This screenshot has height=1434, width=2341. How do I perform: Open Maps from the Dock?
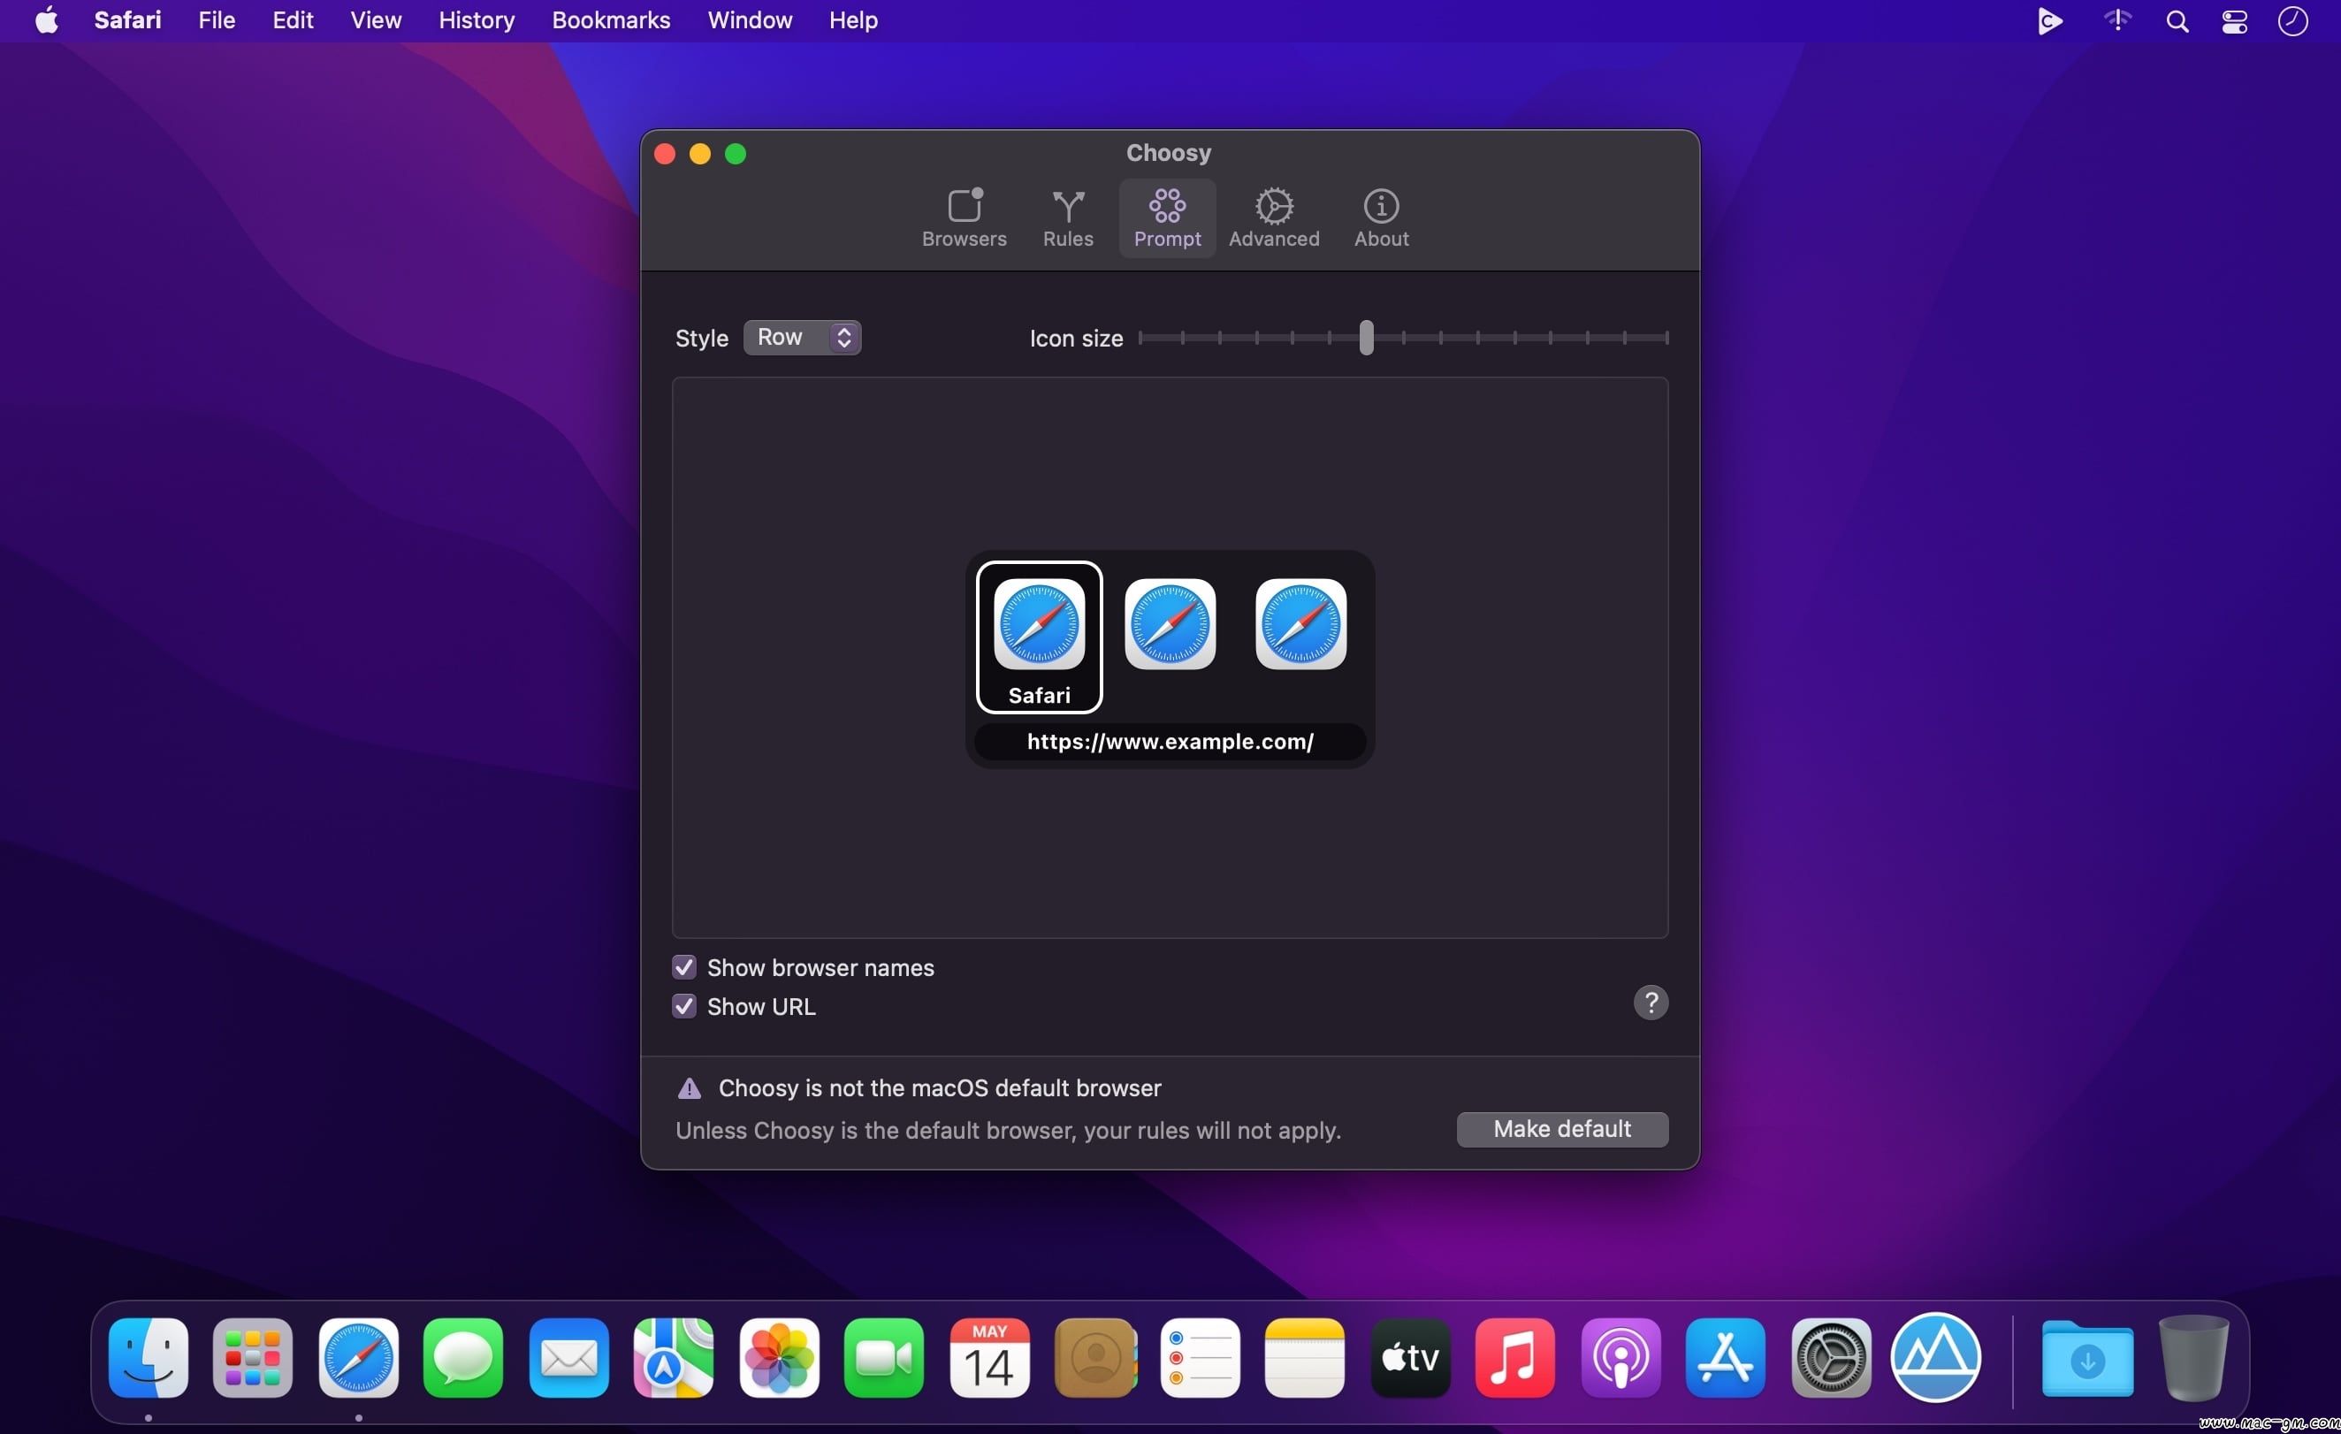[x=674, y=1357]
